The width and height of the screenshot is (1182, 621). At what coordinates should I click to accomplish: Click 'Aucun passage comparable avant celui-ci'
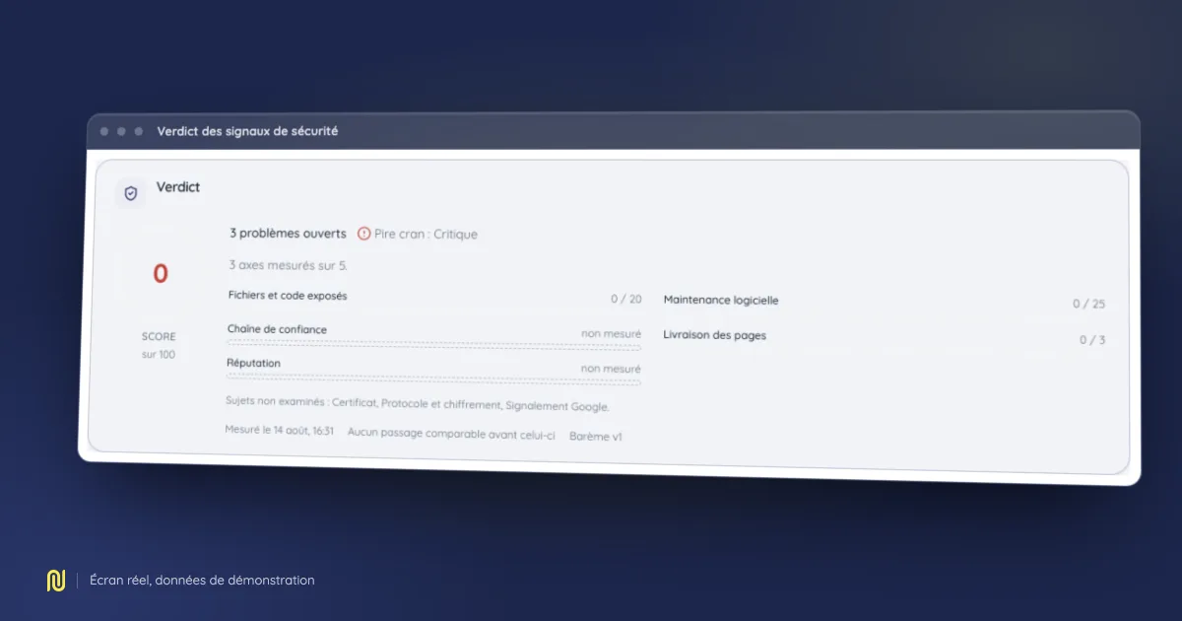point(452,434)
